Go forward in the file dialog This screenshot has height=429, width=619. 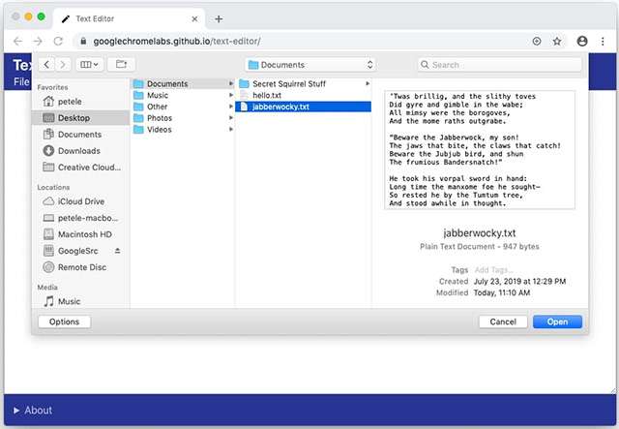click(63, 65)
